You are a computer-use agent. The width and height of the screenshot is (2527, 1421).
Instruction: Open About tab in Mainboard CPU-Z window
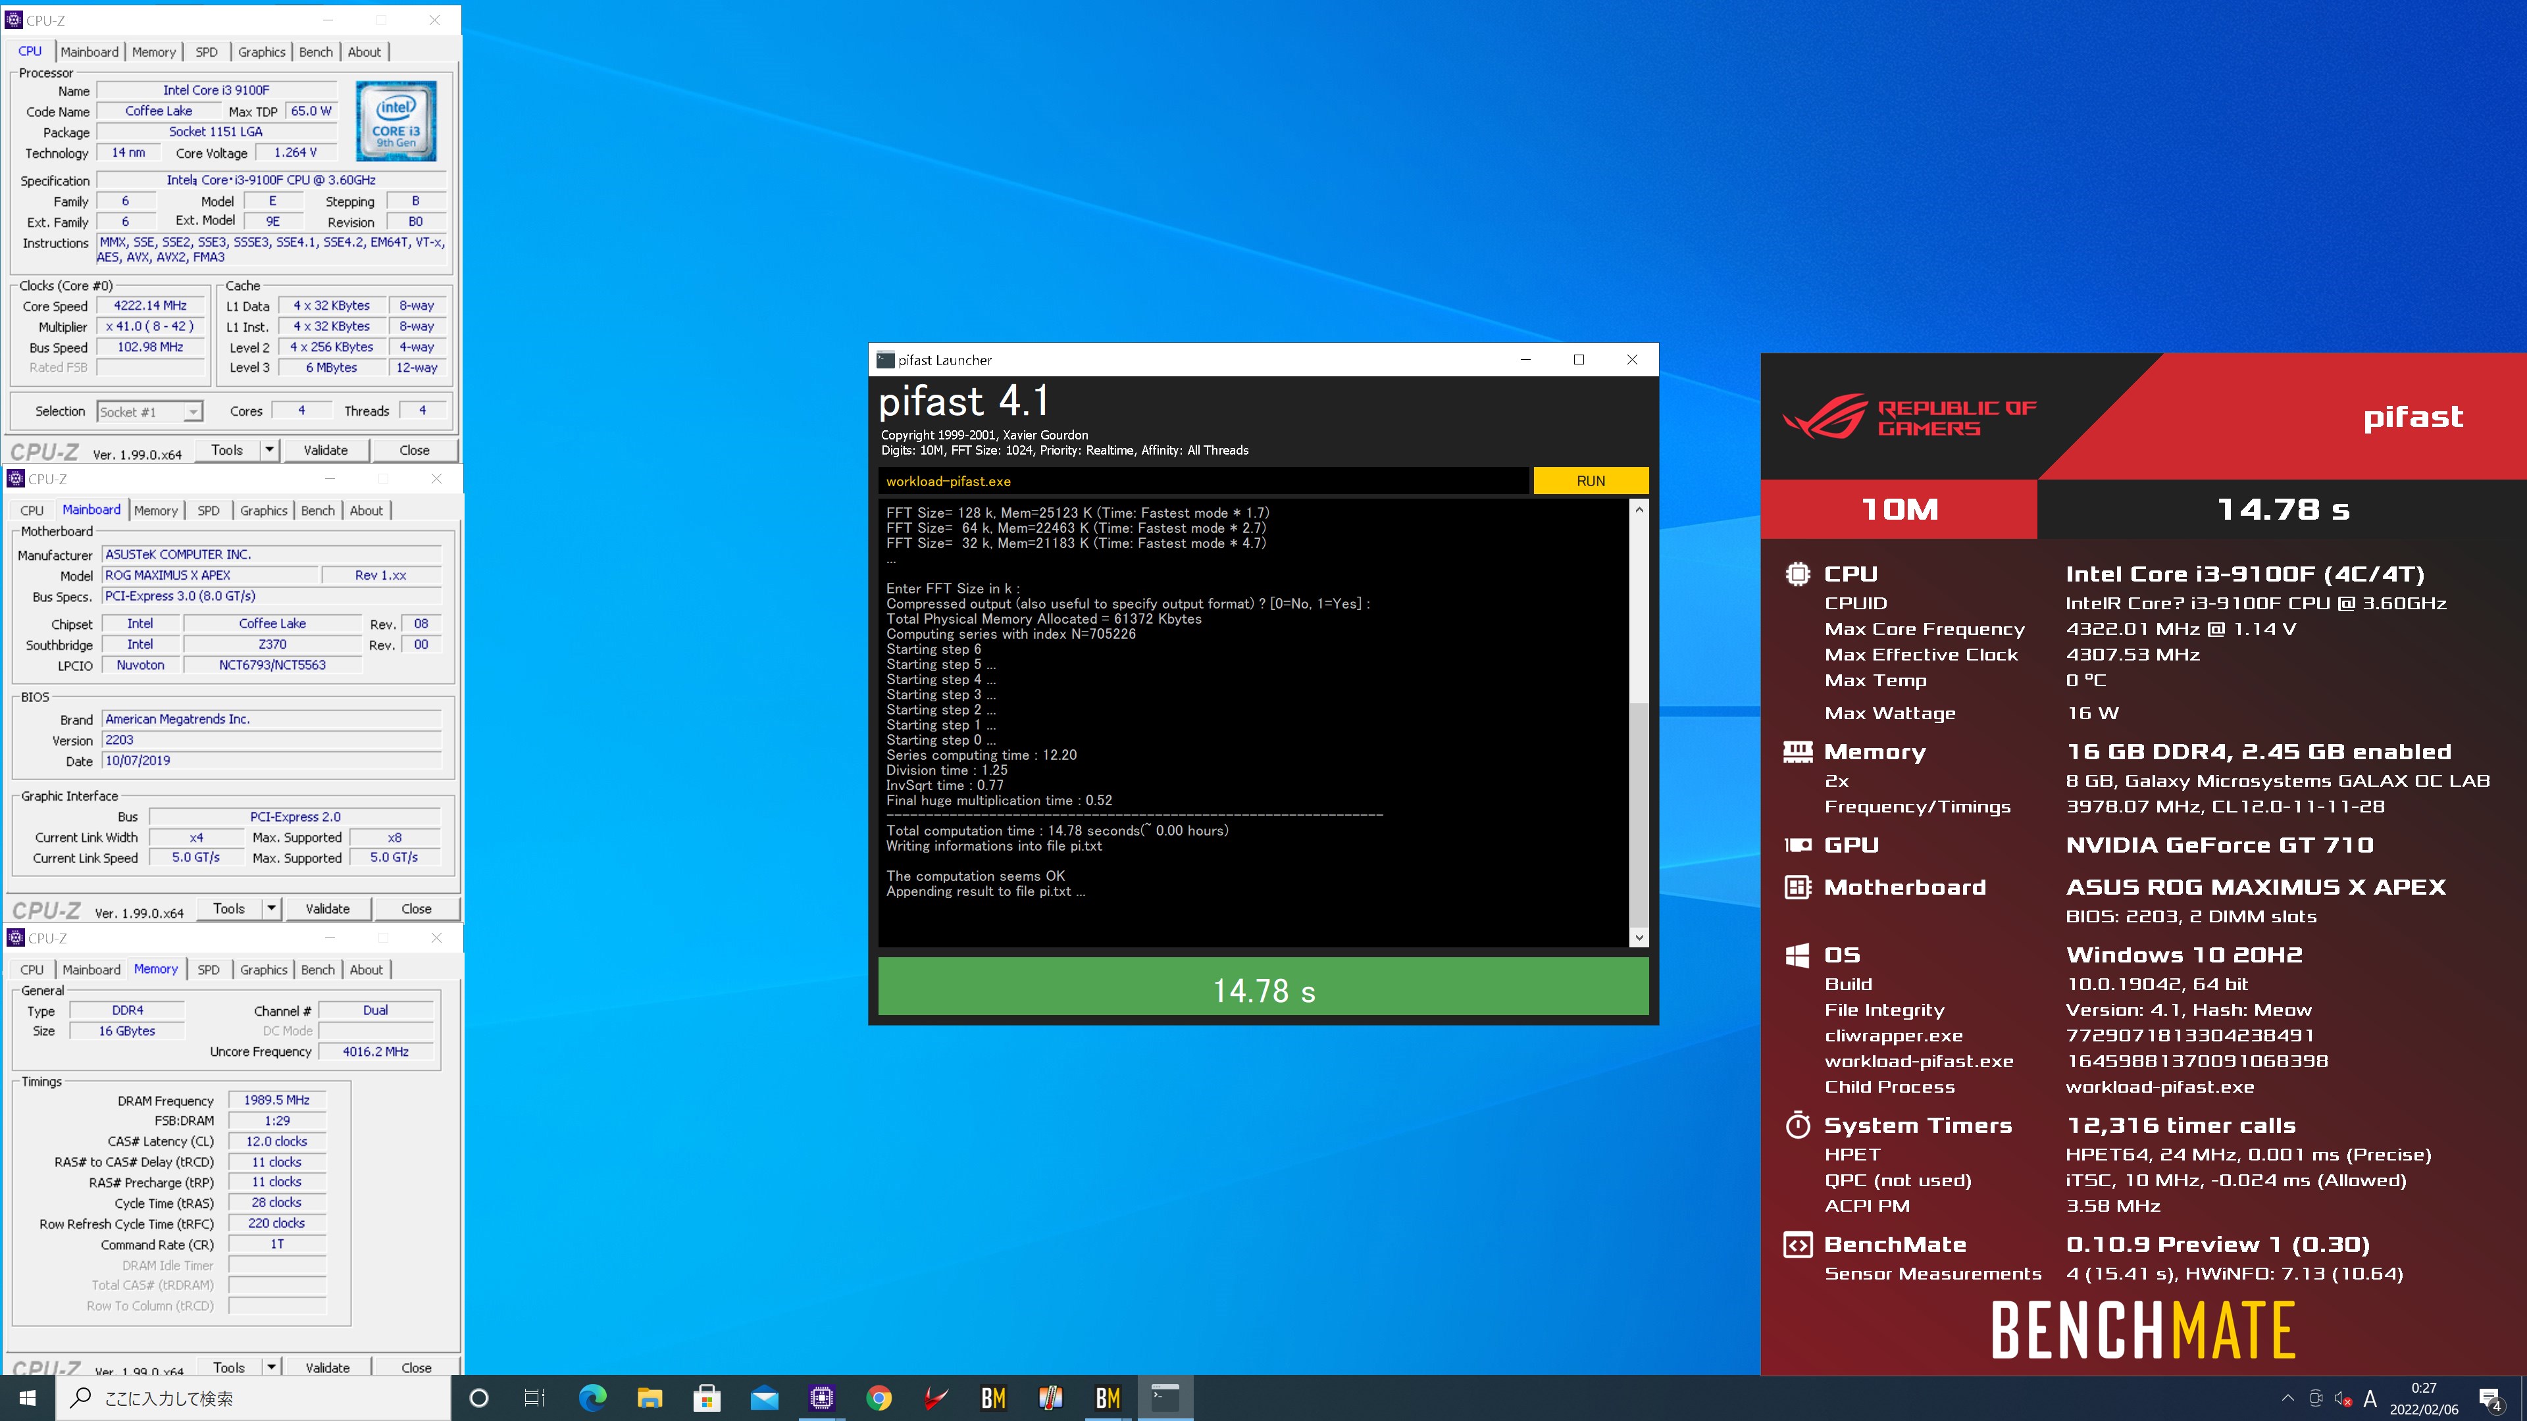pos(366,510)
